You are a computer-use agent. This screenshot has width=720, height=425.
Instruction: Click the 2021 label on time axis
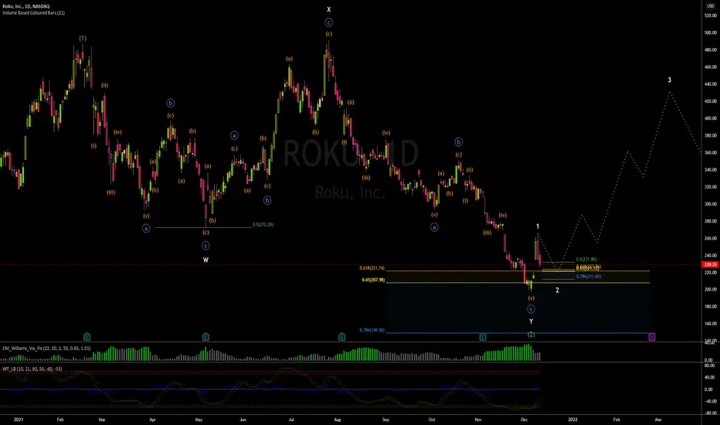point(19,420)
